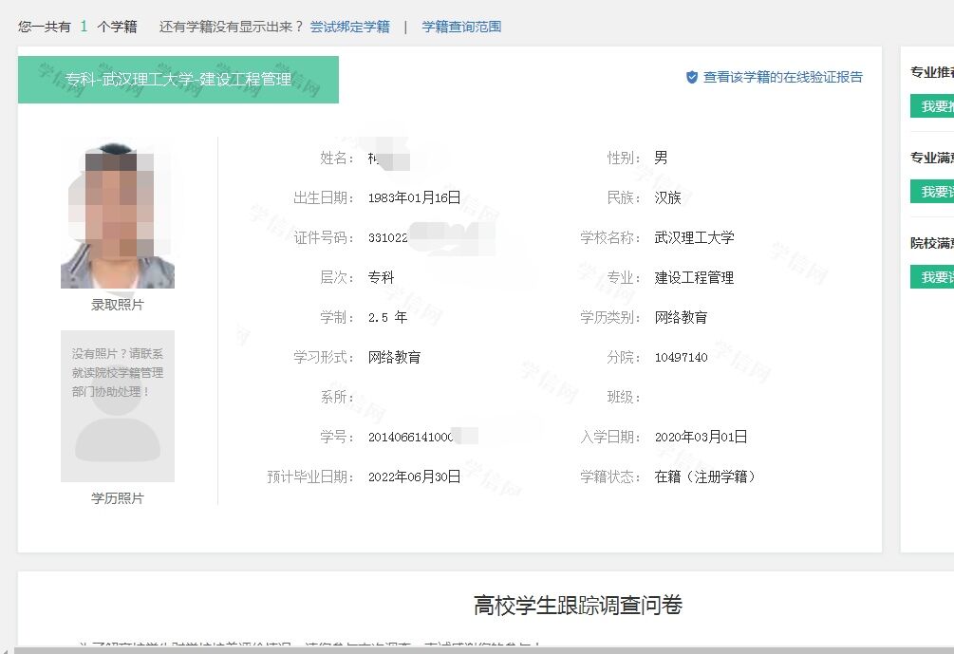Click the 录取照片 student photo
Image resolution: width=954 pixels, height=654 pixels.
click(x=118, y=215)
